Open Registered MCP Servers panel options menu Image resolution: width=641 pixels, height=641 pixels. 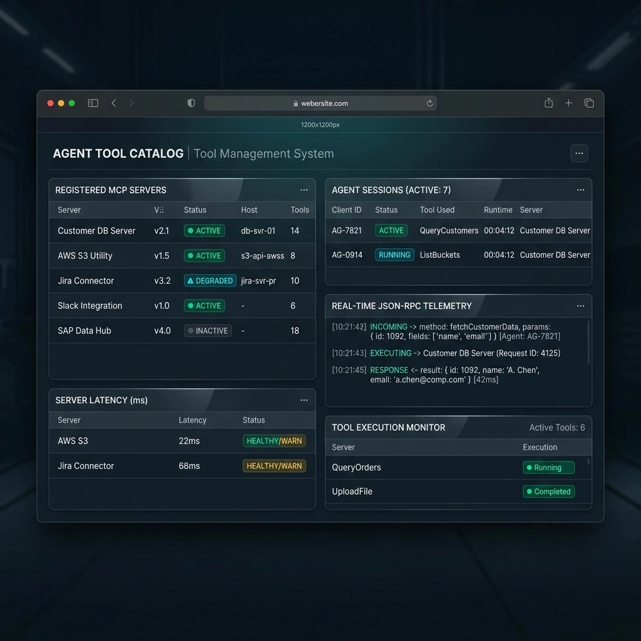coord(304,190)
